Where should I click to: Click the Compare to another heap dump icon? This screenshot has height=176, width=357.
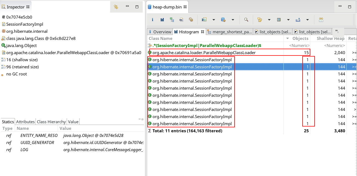click(321, 20)
